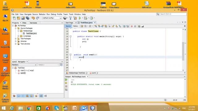Open the Debug menu

tap(53, 14)
